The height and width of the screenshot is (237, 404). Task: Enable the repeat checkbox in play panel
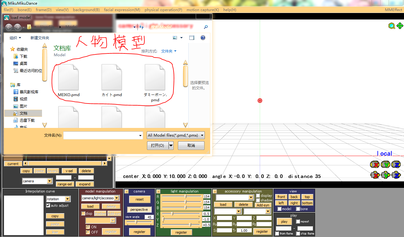point(298,222)
